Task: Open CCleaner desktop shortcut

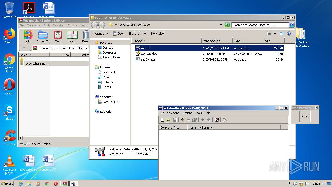Action: pos(9,138)
